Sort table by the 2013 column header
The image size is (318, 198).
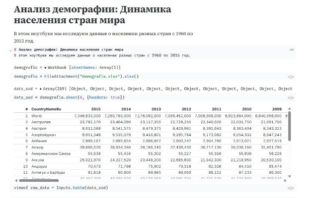pyautogui.click(x=156, y=109)
